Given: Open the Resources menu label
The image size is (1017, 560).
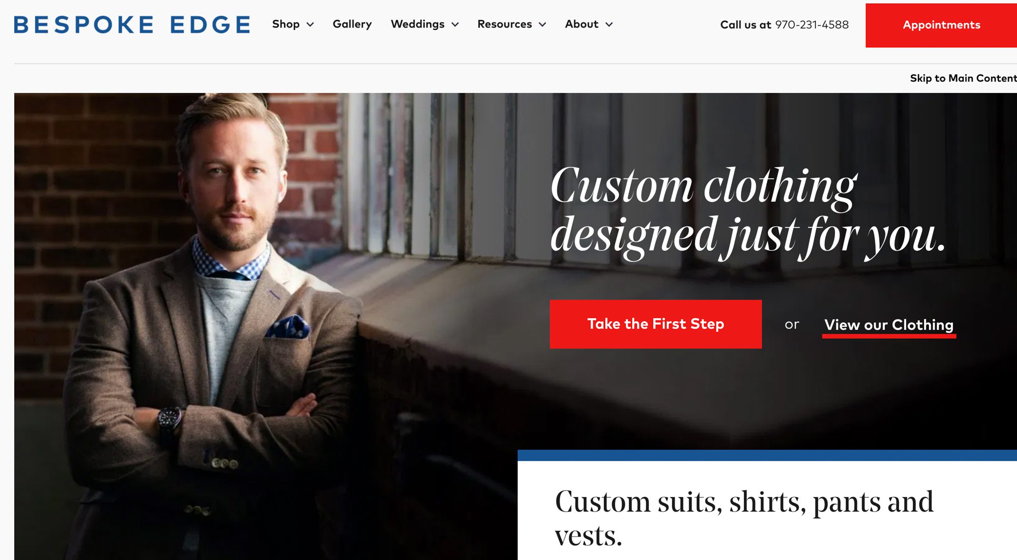Looking at the screenshot, I should [504, 24].
